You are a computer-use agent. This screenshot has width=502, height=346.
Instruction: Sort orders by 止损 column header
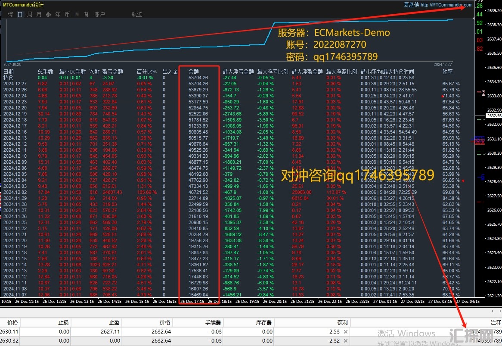coord(64,322)
